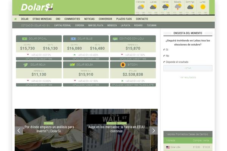227x151 pixels.
Task: Open dollar quote for ROSARIO
Action: (138, 25)
